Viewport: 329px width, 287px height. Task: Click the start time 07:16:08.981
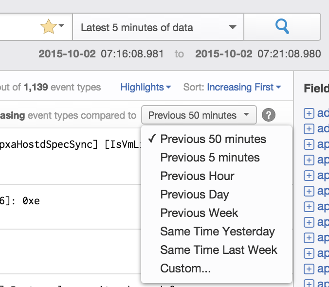pos(132,54)
